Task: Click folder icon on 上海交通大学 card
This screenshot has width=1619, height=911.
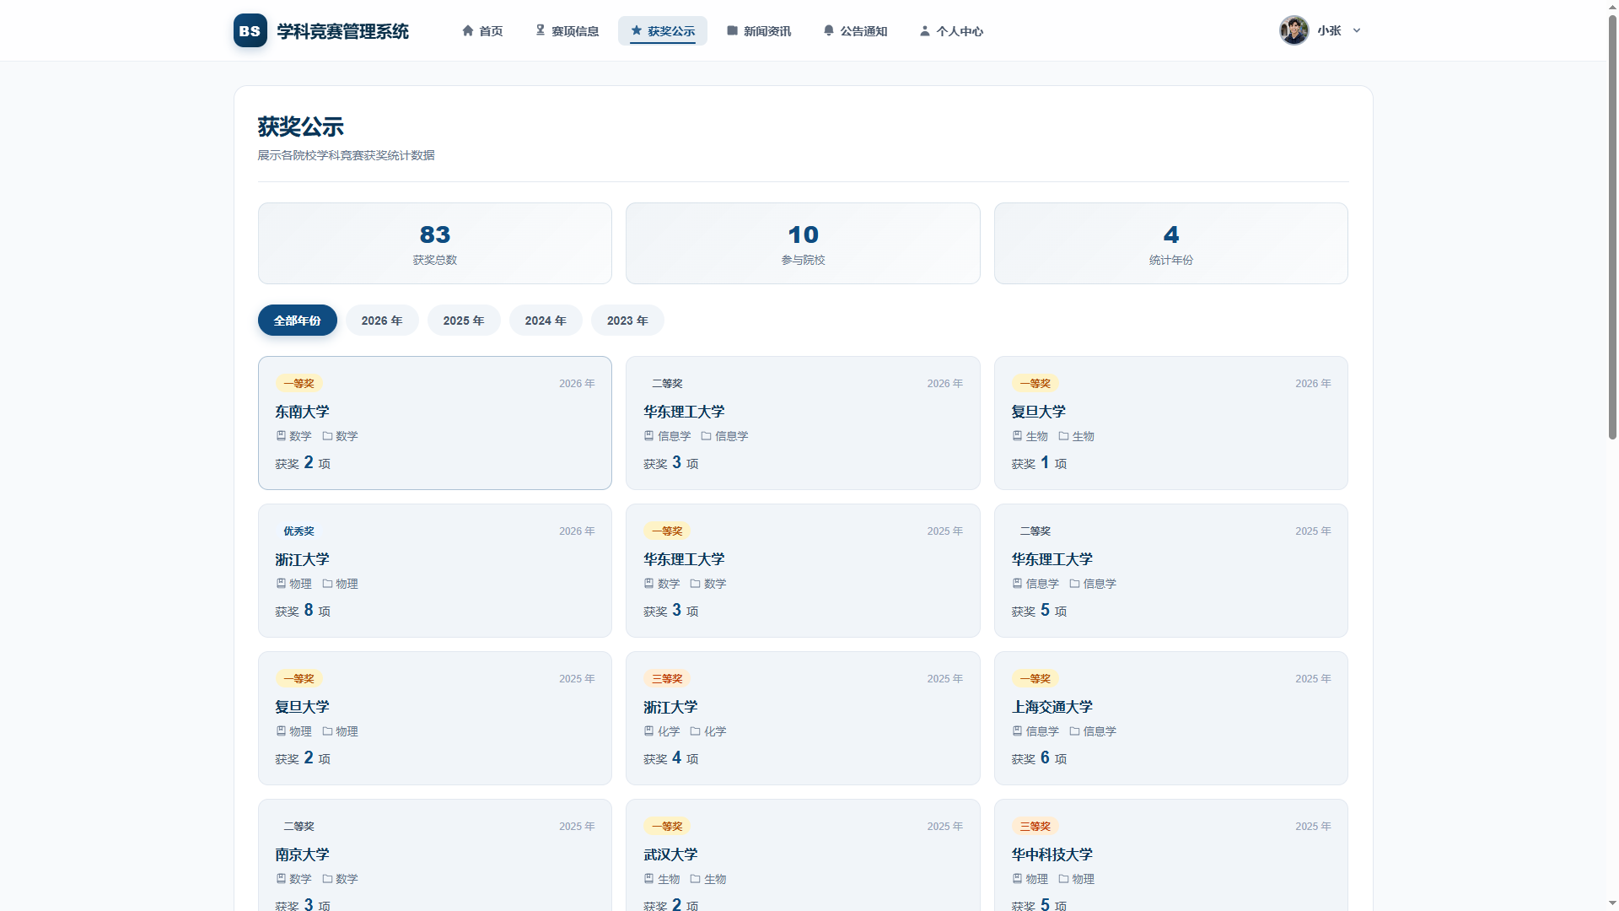Action: pos(1074,731)
